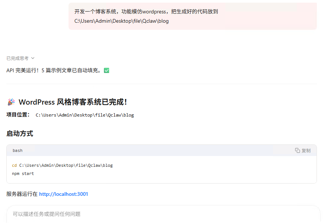The height and width of the screenshot is (223, 324).
Task: Click the cd command line in the code block
Action: [x=62, y=165]
